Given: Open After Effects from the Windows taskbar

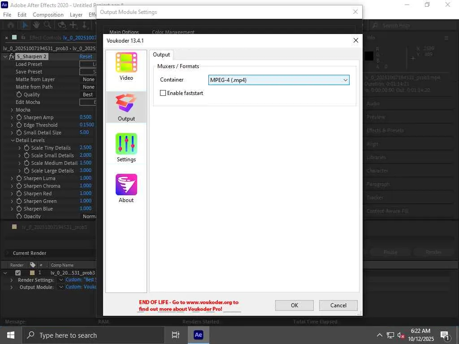Looking at the screenshot, I should 198,335.
